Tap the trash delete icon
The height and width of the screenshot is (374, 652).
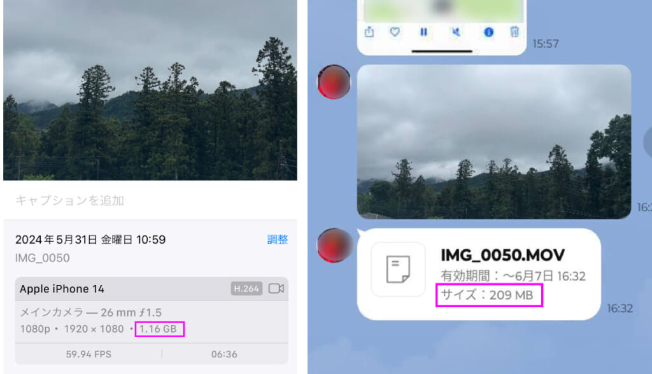514,32
